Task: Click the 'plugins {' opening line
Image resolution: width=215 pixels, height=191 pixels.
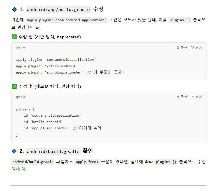Action: pos(25,110)
